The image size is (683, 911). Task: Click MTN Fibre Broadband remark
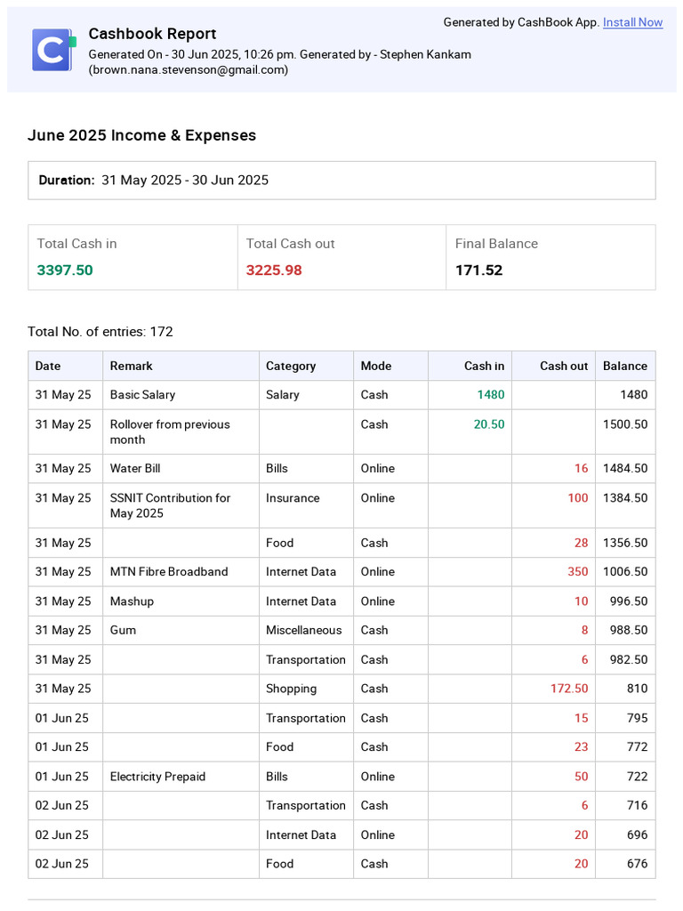(169, 572)
